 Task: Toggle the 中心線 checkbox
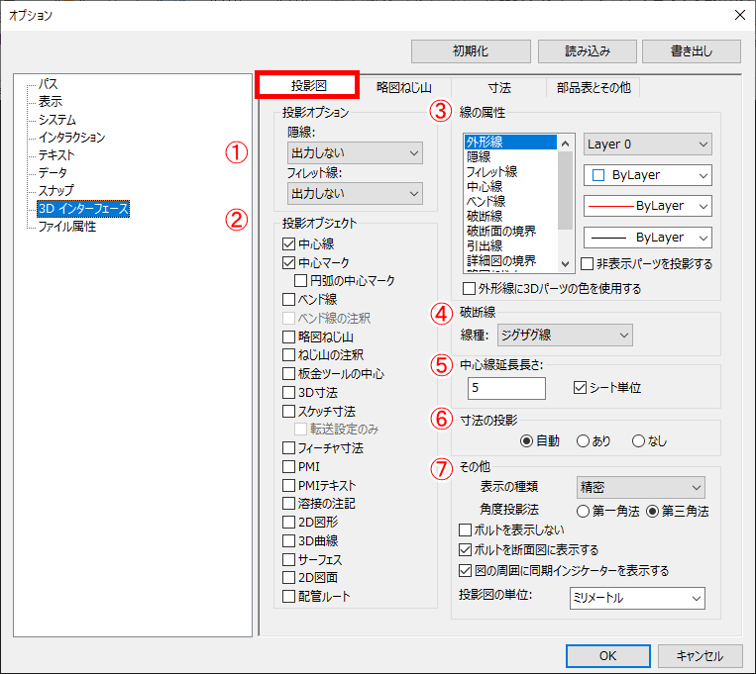289,244
